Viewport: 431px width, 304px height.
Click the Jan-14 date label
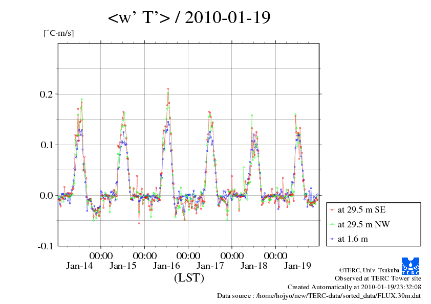pyautogui.click(x=79, y=266)
